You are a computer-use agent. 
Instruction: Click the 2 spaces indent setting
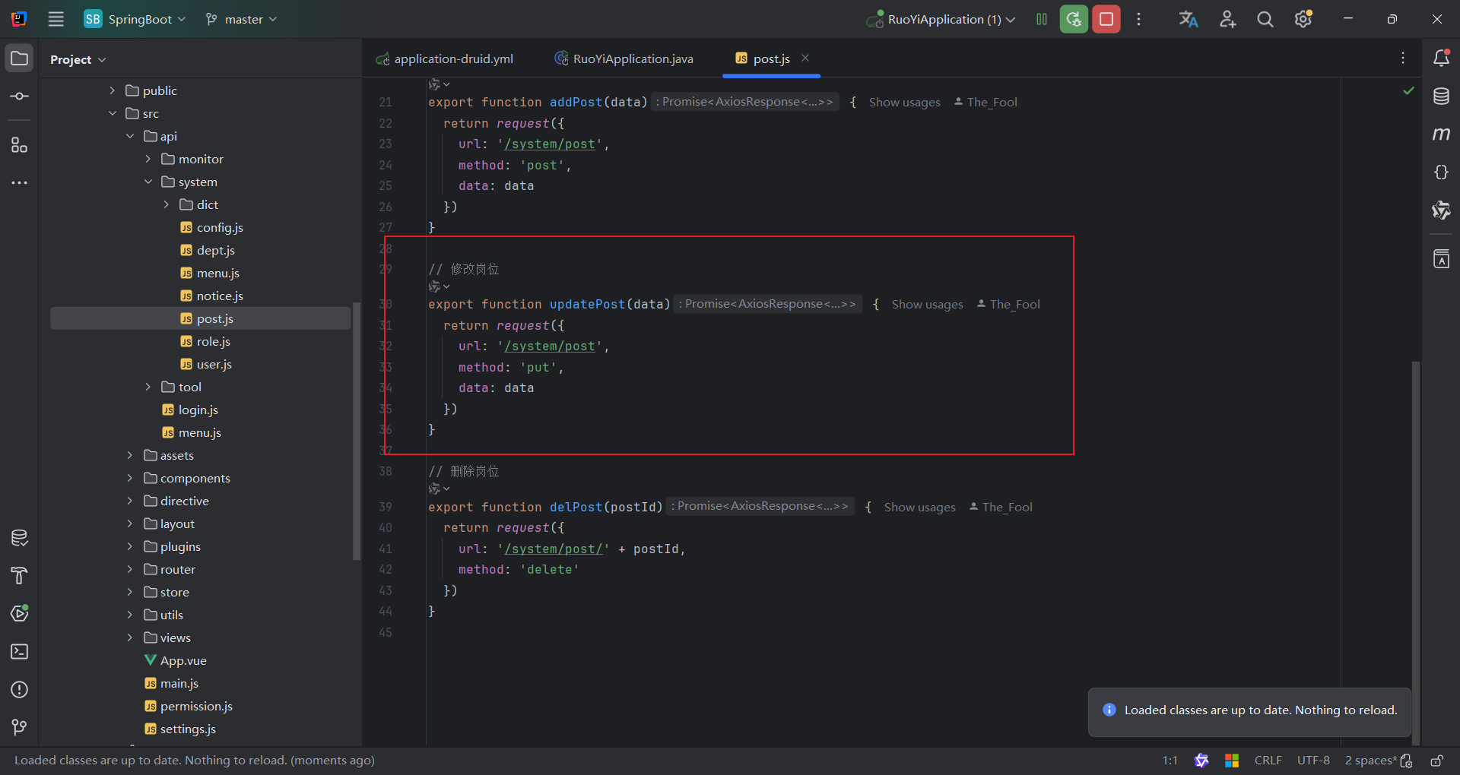click(1371, 761)
